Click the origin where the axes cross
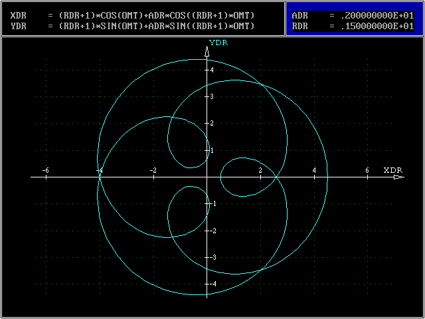The image size is (425, 319). (x=207, y=177)
